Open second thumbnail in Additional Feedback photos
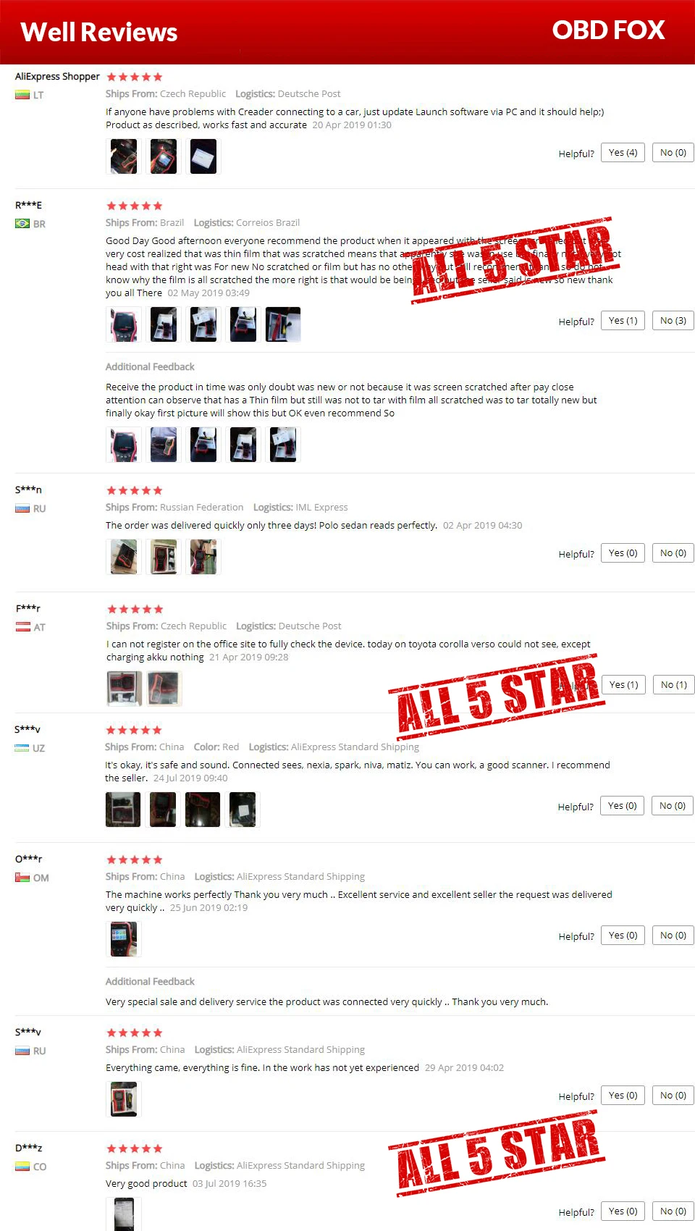This screenshot has height=1231, width=695. pos(164,445)
